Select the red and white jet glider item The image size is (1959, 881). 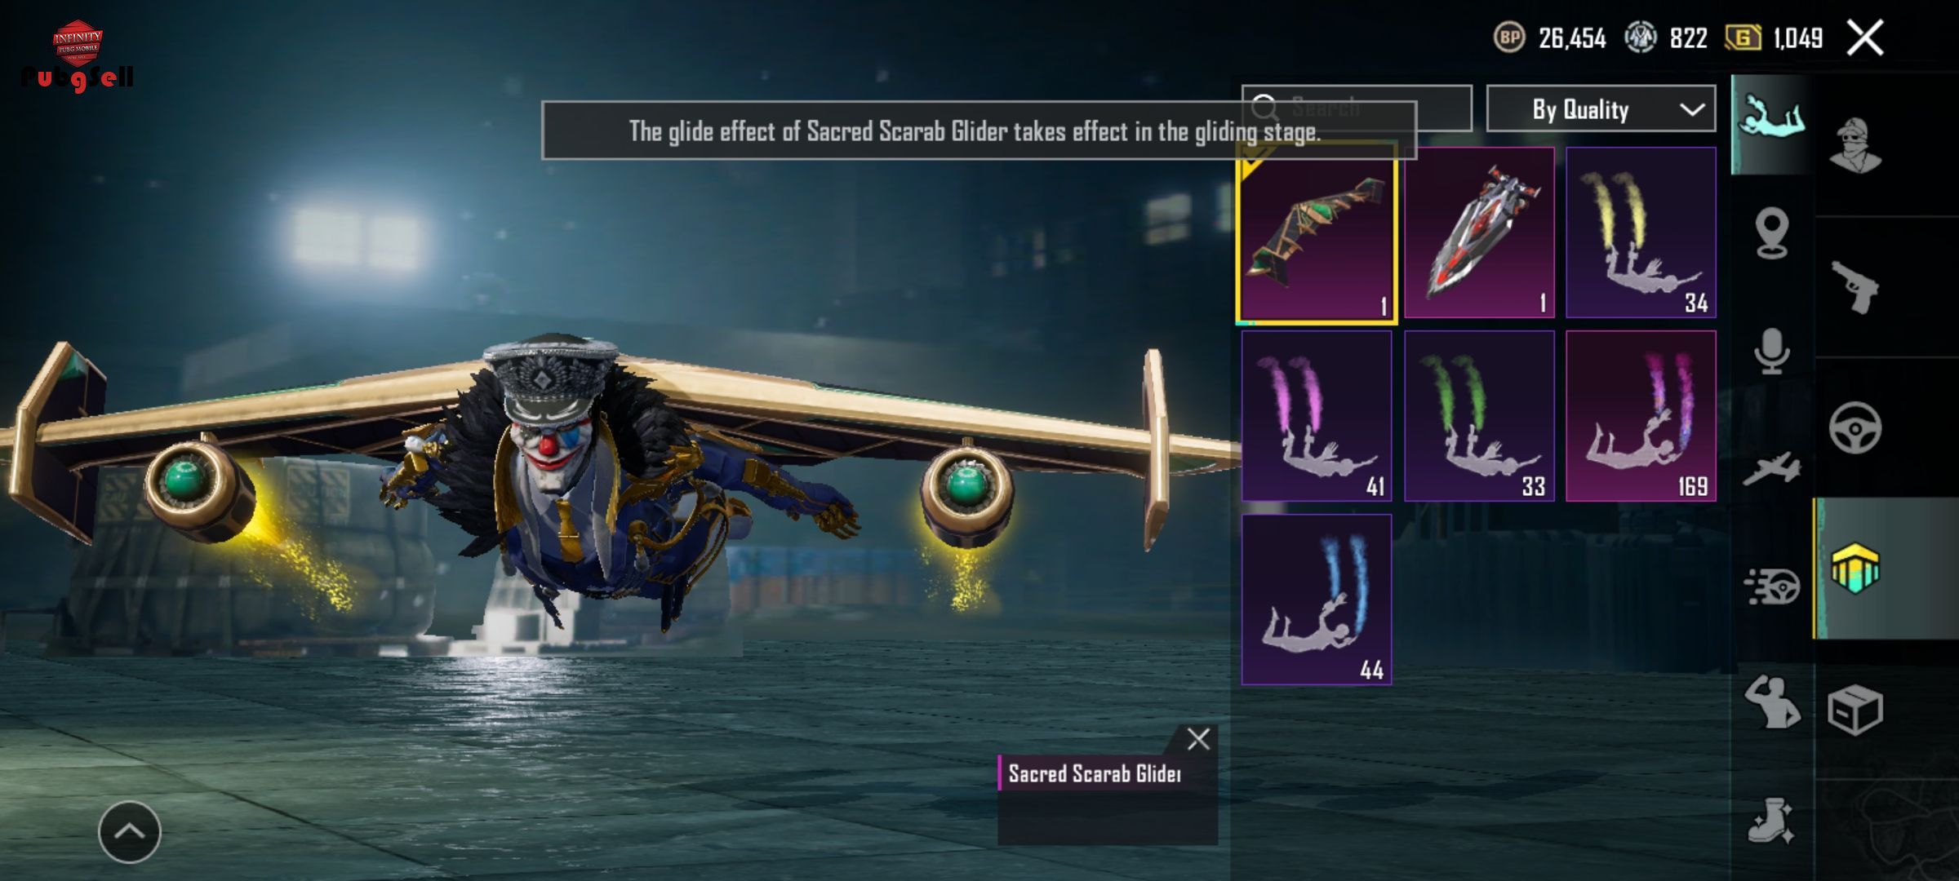pos(1479,232)
